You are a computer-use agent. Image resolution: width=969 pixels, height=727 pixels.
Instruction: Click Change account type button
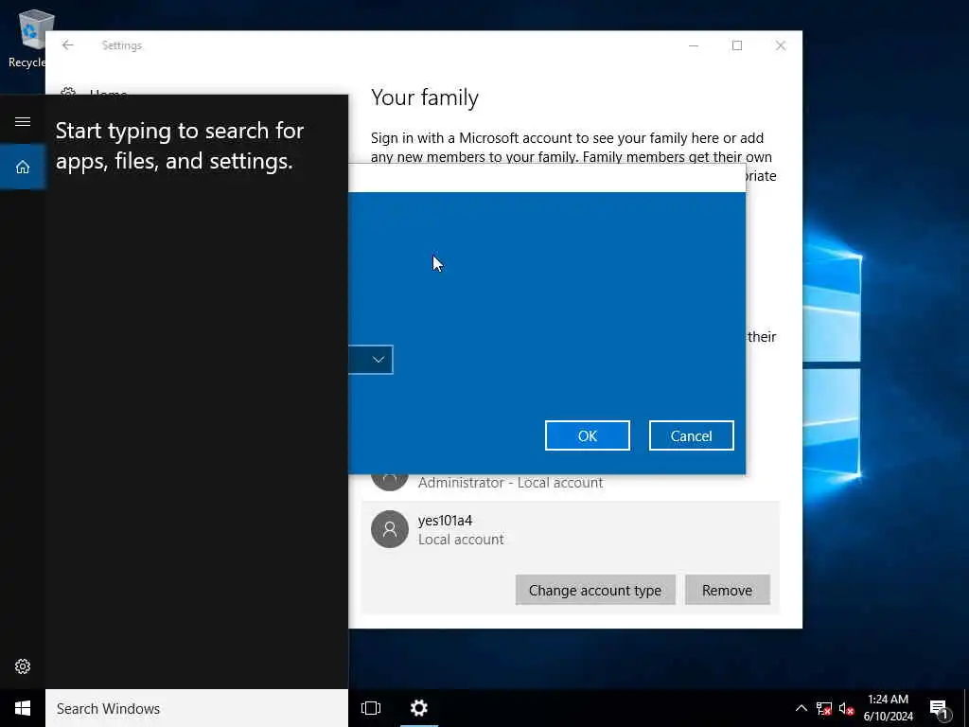[595, 591]
